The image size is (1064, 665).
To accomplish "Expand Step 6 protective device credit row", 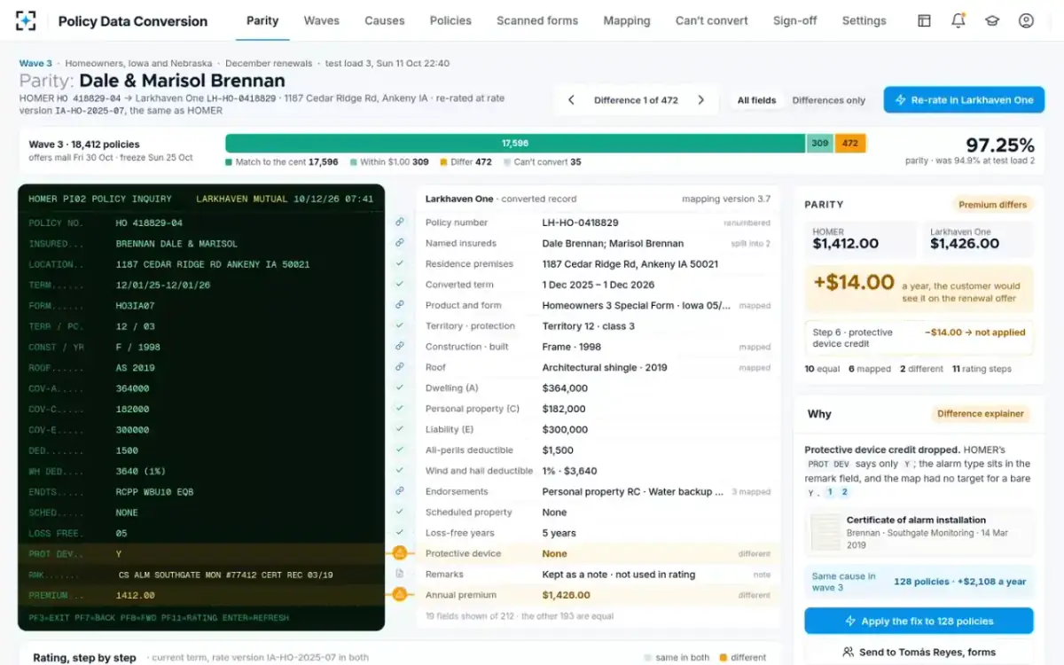I will pos(919,338).
